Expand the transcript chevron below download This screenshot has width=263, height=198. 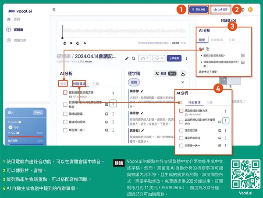point(183,82)
